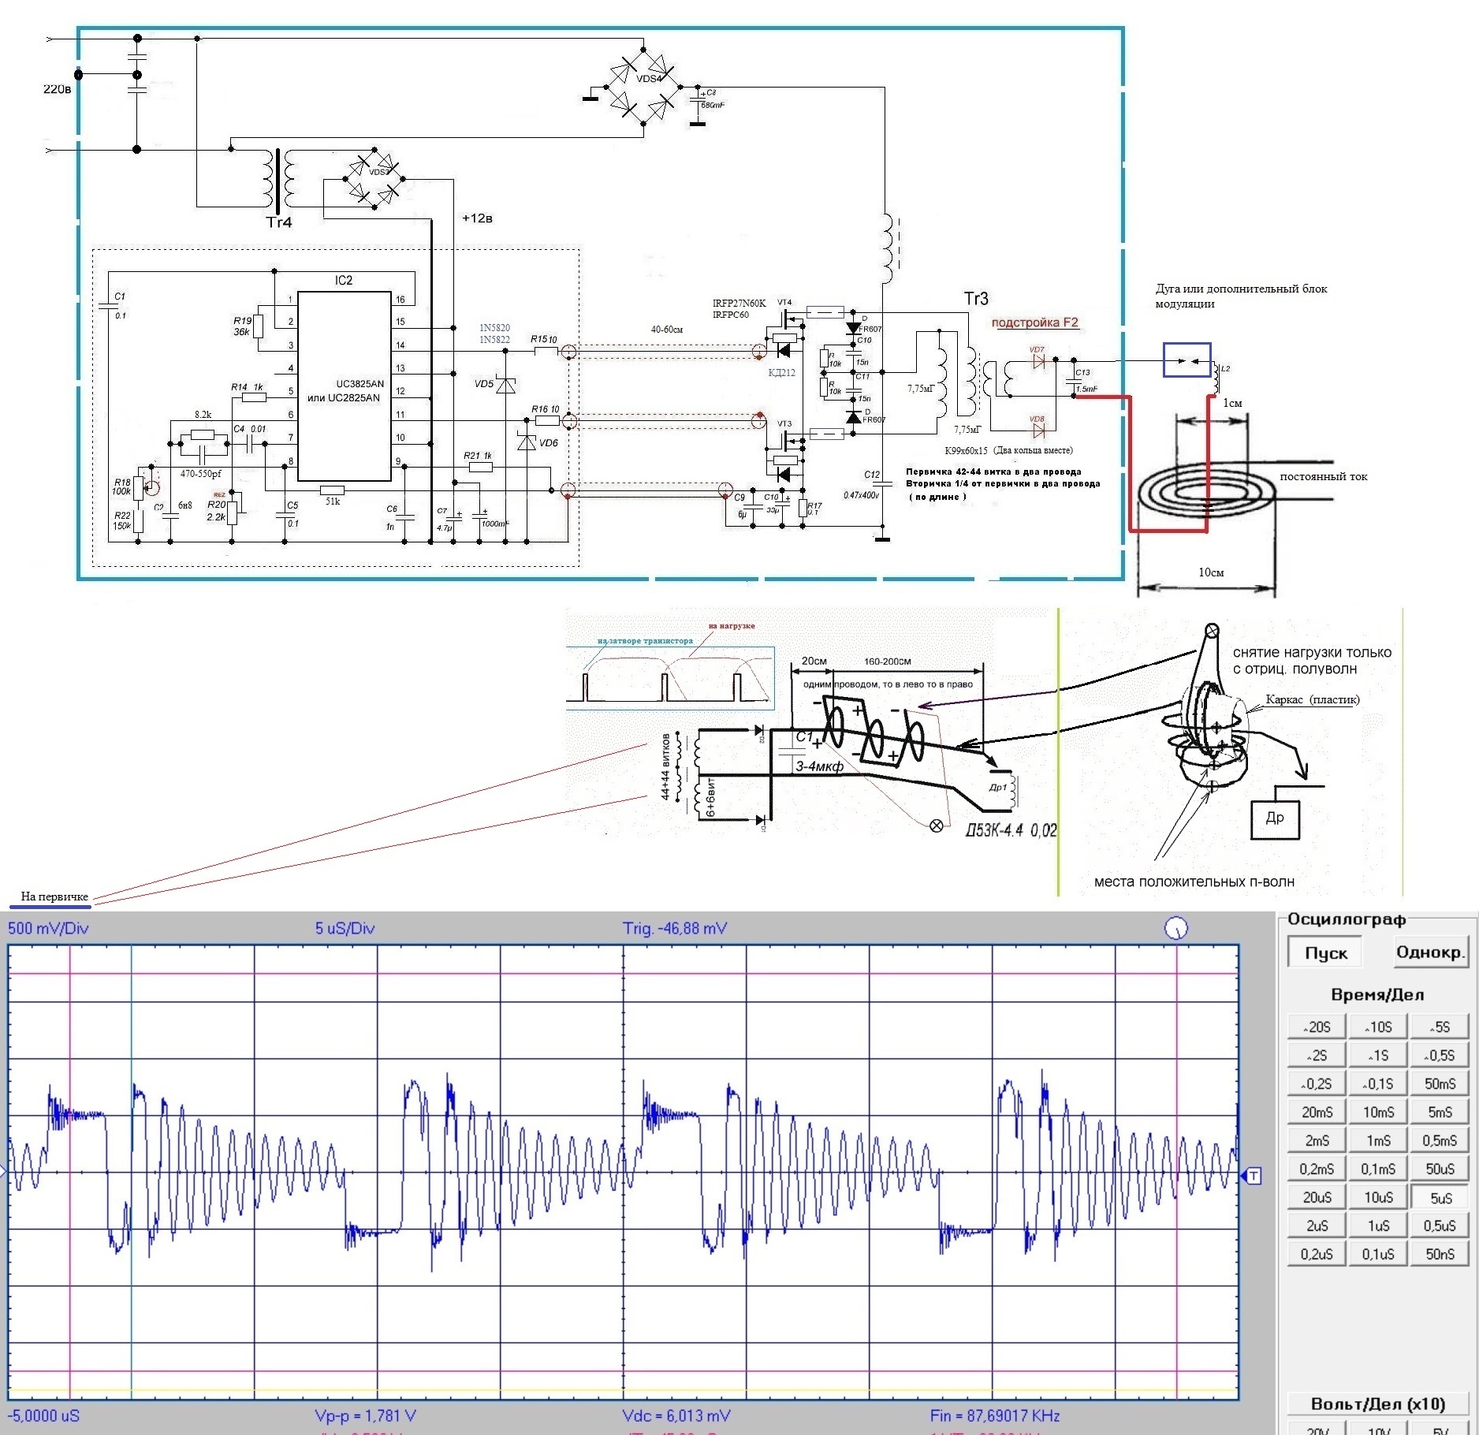Toggle the Пуск run button
This screenshot has width=1479, height=1435.
(1326, 952)
